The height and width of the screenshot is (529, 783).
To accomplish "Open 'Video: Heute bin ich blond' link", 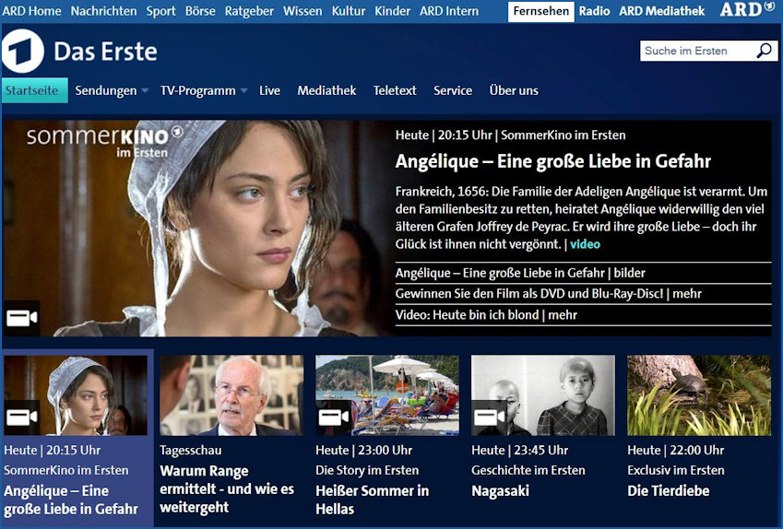I will point(486,315).
